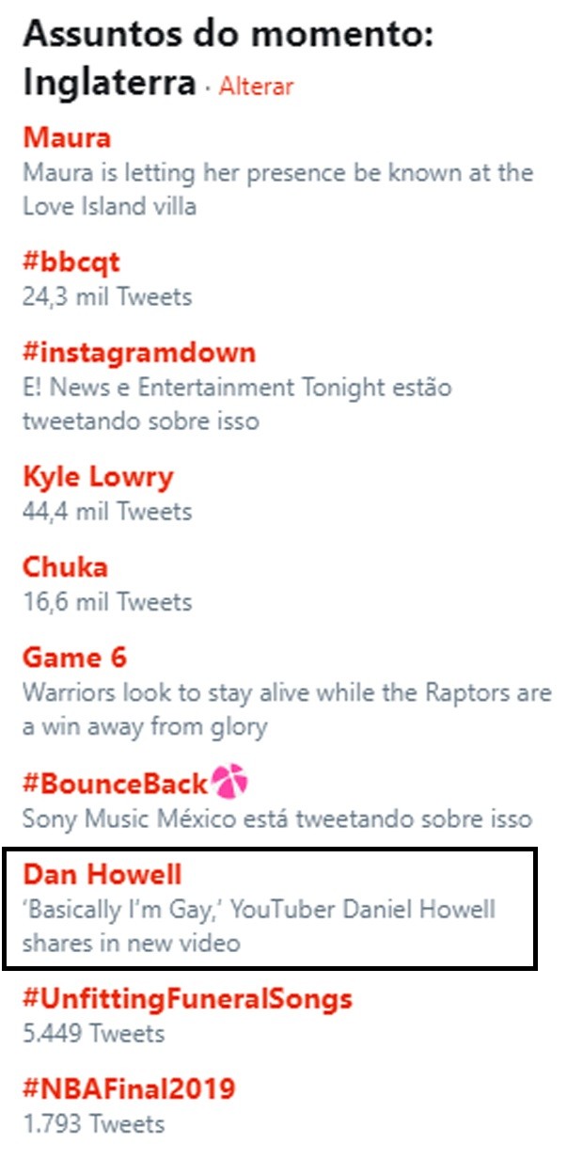Click the Warriors and Raptors description text

pyautogui.click(x=288, y=709)
